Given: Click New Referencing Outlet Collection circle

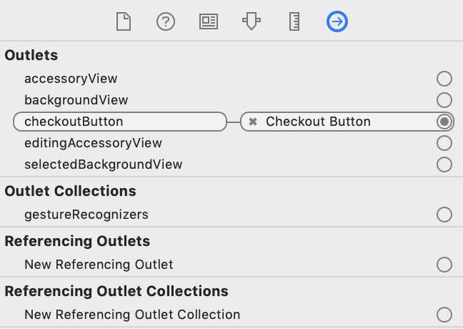Looking at the screenshot, I should point(444,315).
